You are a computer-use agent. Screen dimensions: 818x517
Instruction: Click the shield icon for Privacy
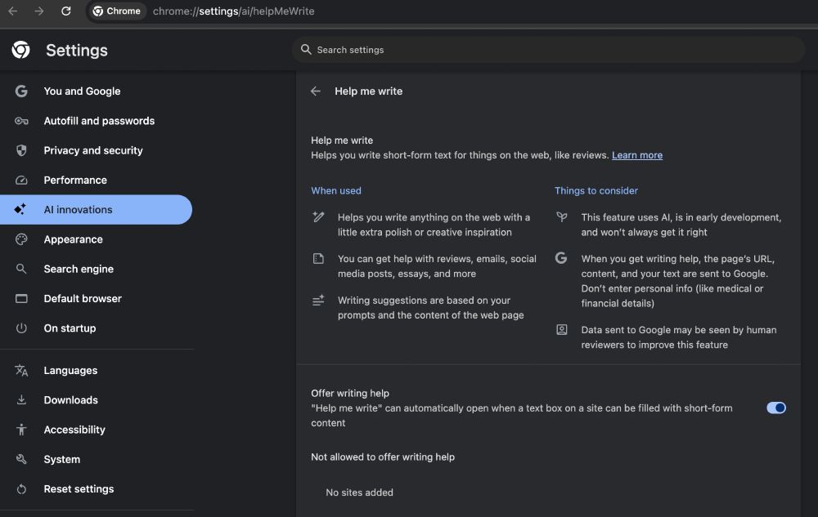pos(21,150)
